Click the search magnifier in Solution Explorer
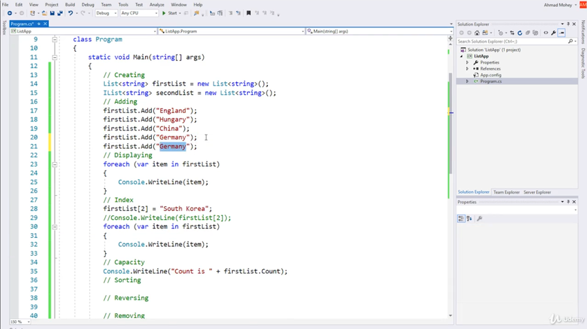The height and width of the screenshot is (329, 587). (570, 41)
